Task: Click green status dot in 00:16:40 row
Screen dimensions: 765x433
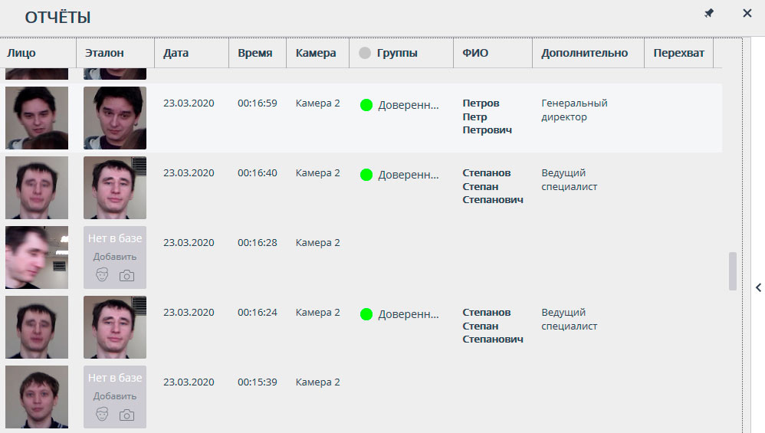Action: click(x=366, y=175)
